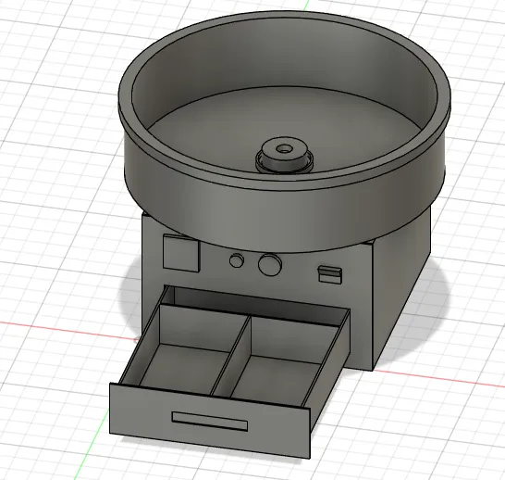Click the rocker switch on the base front
Image resolution: width=505 pixels, height=480 pixels.
pyautogui.click(x=330, y=274)
